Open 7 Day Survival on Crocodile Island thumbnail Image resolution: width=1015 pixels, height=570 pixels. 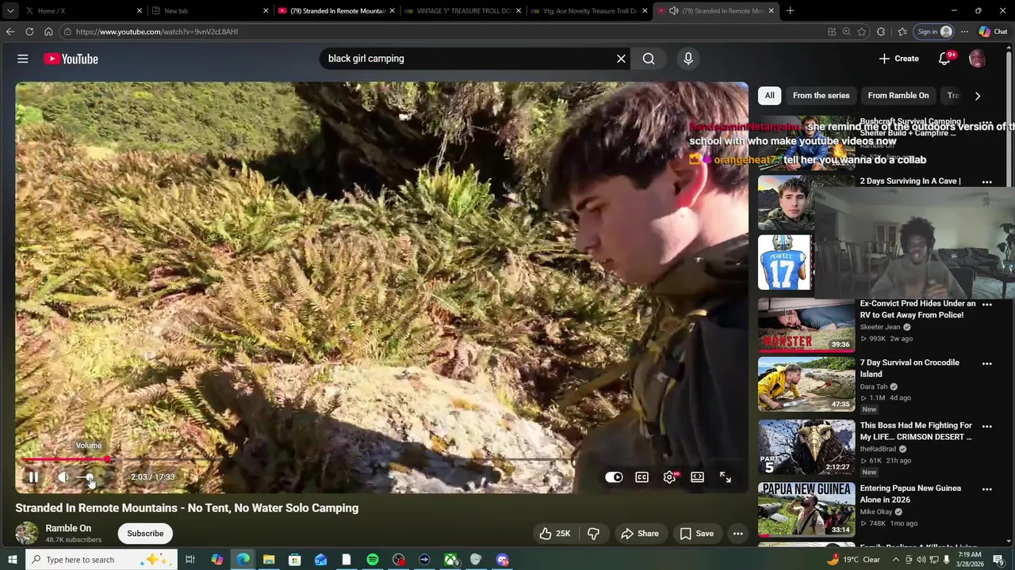pos(806,384)
